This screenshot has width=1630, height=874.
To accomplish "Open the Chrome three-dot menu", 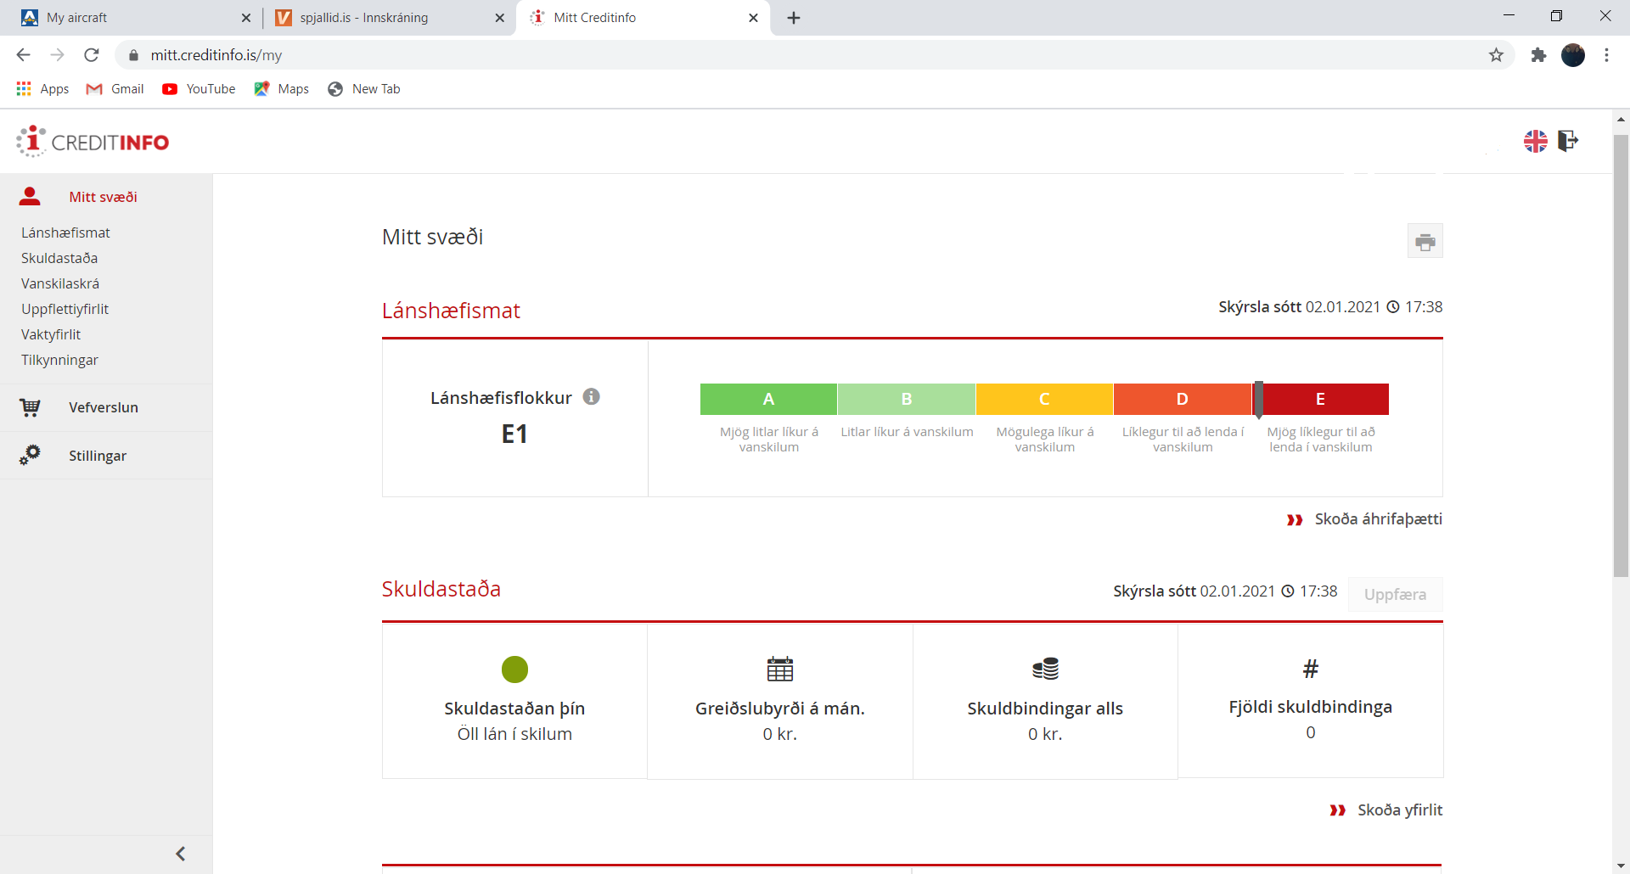I will click(1606, 55).
